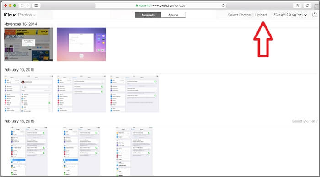
Task: Open iCloud help question mark
Action: 315,15
